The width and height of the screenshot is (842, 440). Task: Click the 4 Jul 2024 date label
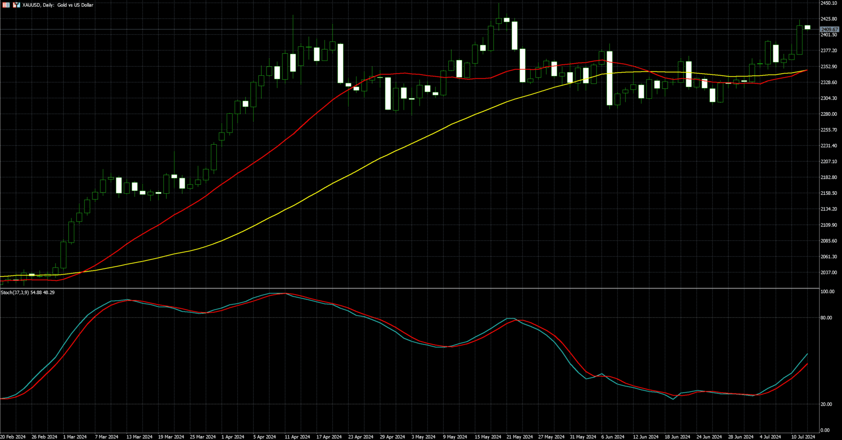coord(770,437)
